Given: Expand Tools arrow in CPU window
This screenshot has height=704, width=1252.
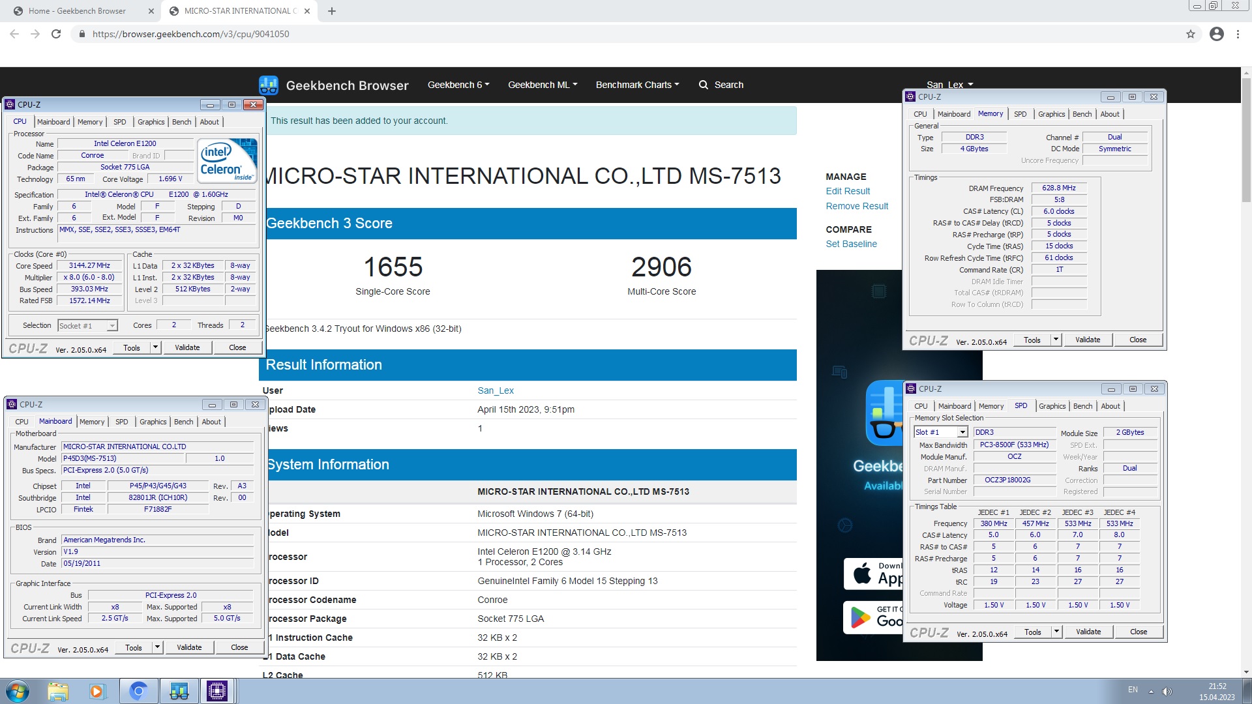Looking at the screenshot, I should (x=156, y=347).
